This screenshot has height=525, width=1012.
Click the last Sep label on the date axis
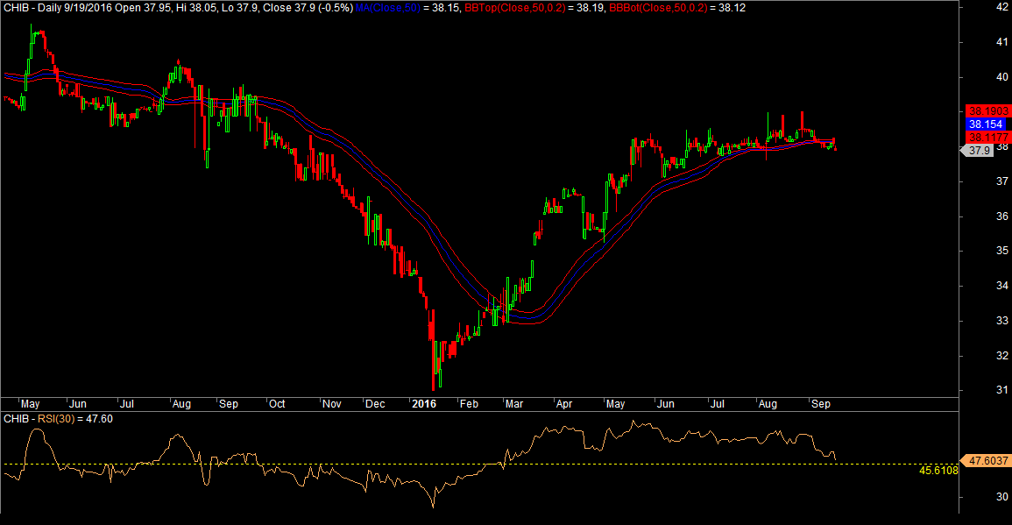point(823,404)
